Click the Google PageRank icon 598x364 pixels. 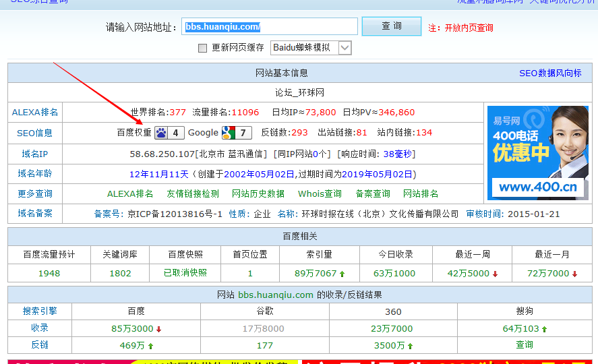[x=228, y=133]
